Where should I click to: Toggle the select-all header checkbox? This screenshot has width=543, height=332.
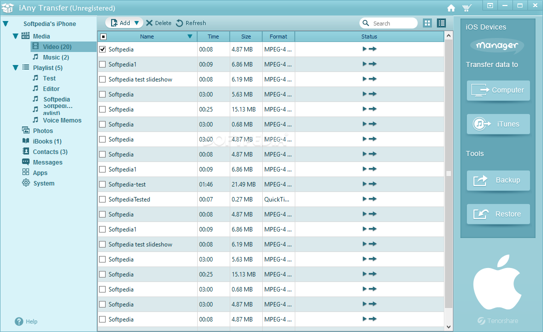click(103, 36)
